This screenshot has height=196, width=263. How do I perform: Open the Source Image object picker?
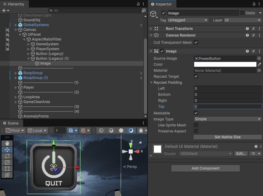[259, 58]
